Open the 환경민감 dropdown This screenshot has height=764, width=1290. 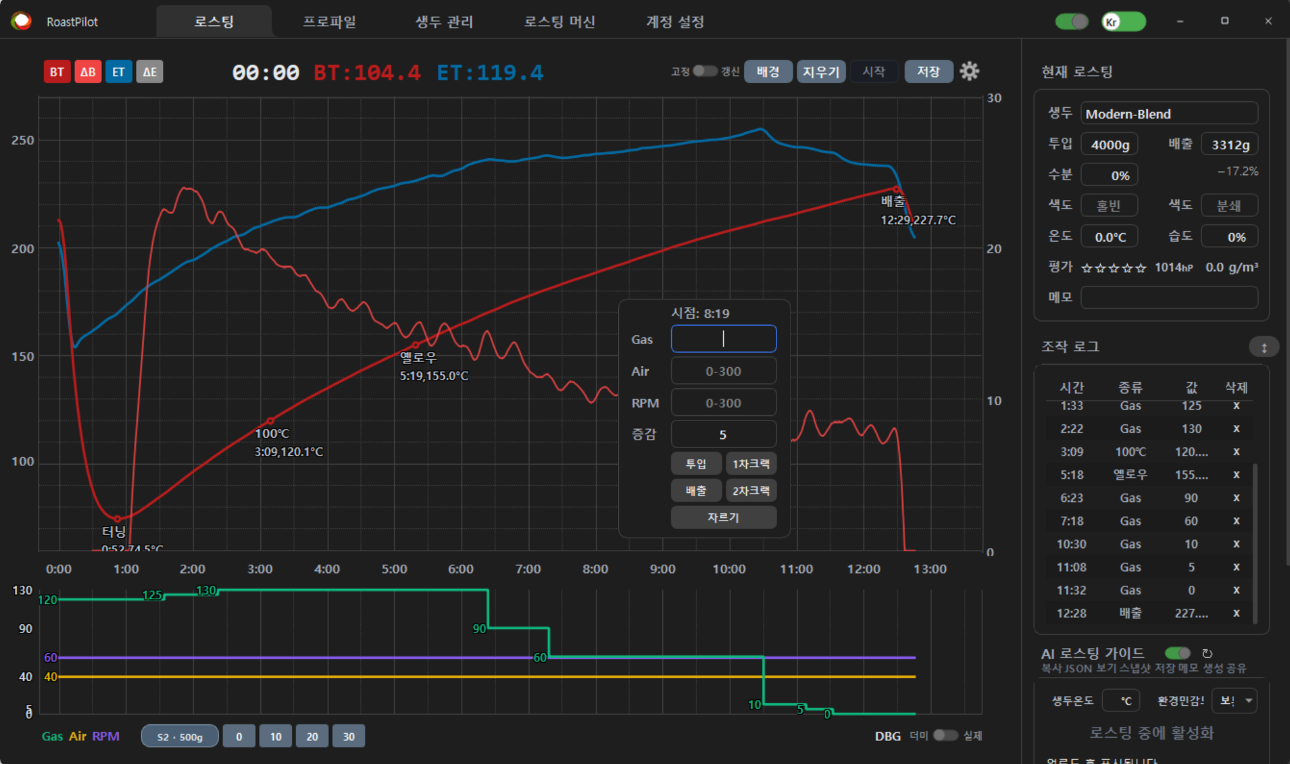tap(1234, 701)
